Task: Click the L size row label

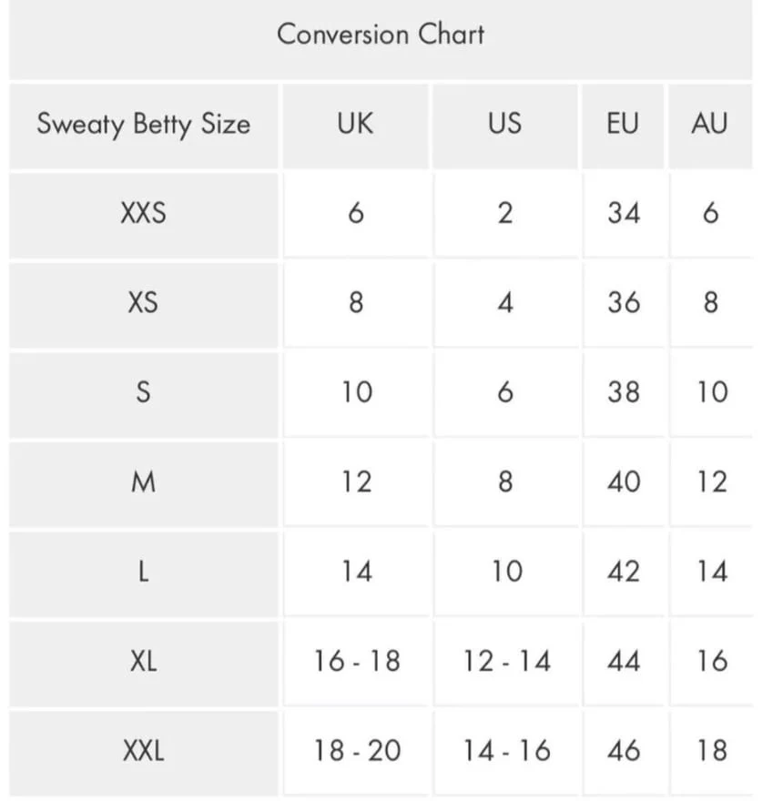Action: pyautogui.click(x=143, y=572)
